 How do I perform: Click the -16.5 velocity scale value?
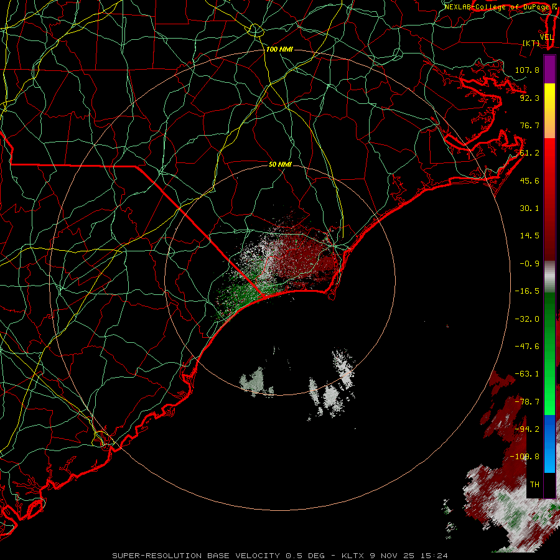527,291
